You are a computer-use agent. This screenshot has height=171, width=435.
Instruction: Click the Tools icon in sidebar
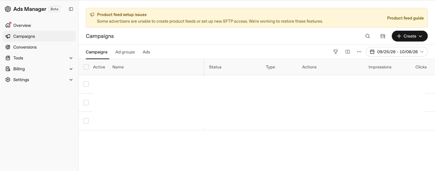point(8,58)
